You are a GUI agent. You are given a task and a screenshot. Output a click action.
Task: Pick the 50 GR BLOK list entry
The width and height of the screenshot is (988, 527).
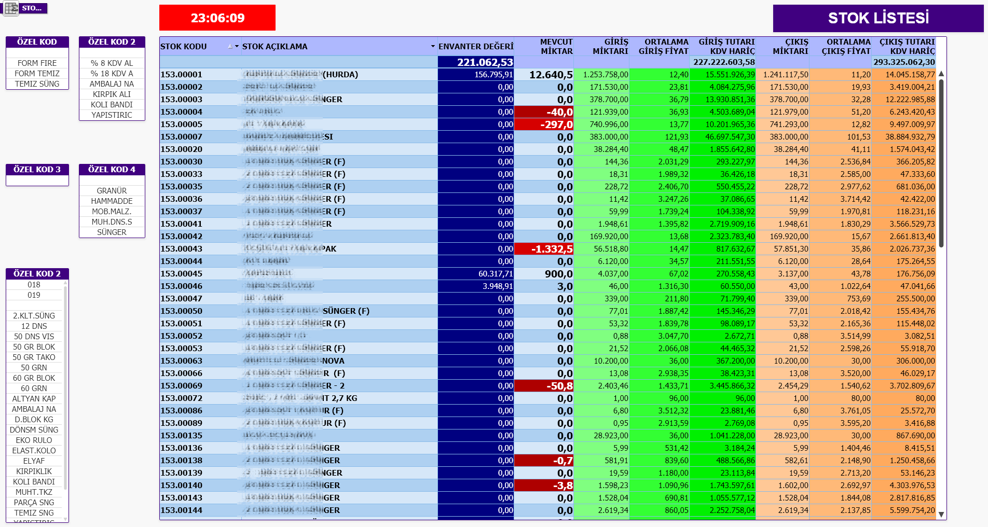[34, 347]
